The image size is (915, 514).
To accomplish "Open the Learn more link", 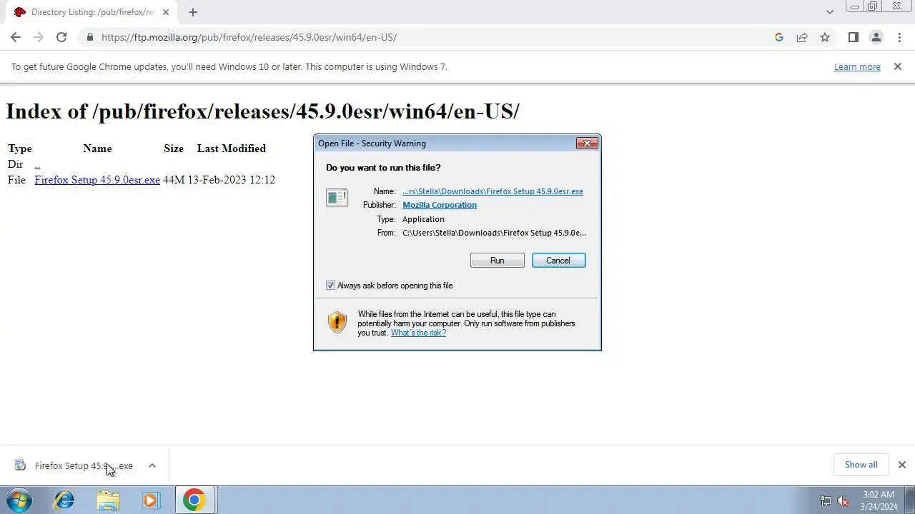I will point(857,66).
